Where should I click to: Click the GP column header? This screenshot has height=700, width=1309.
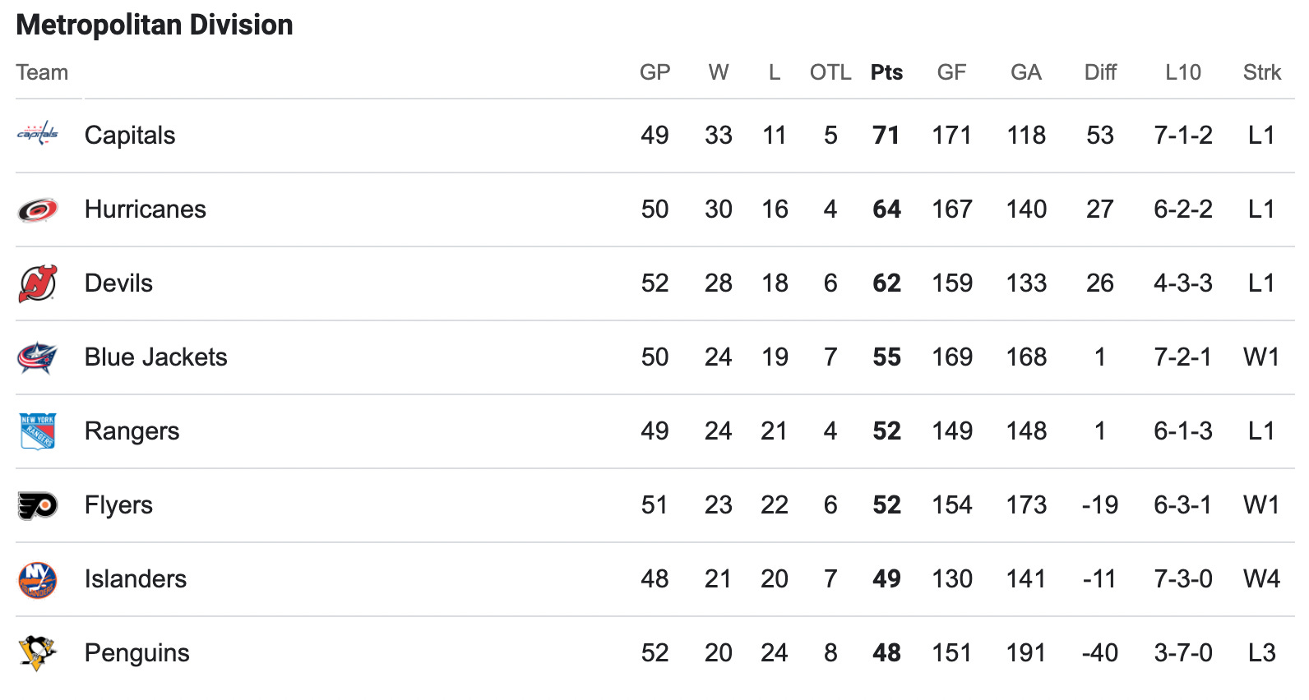655,72
